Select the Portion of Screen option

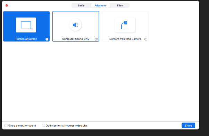tap(26, 26)
